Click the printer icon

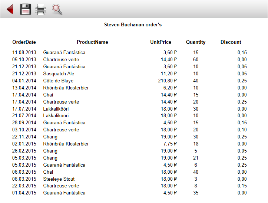point(41,9)
